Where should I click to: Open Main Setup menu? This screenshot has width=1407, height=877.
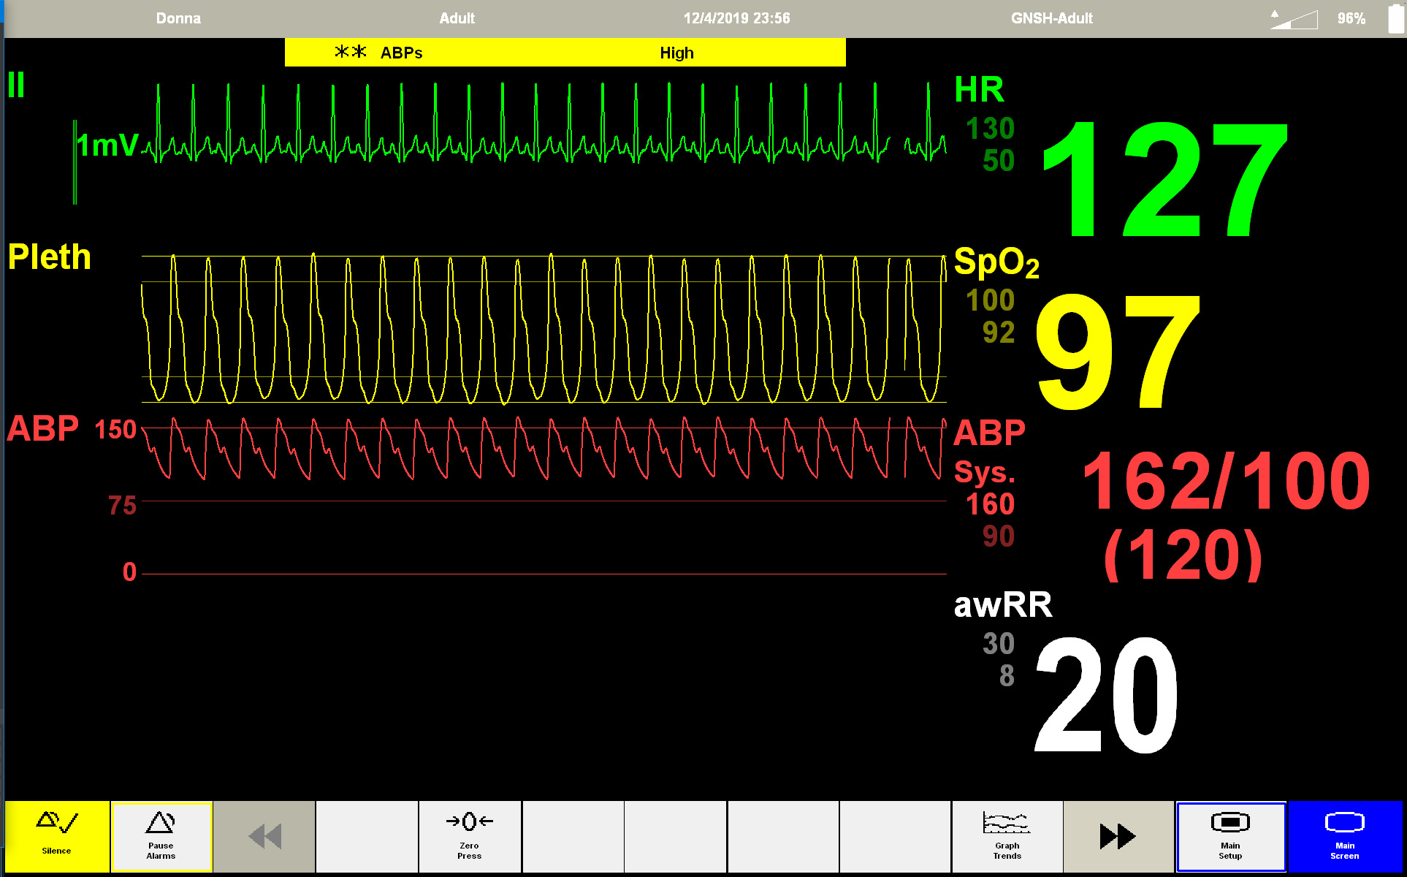tap(1230, 835)
